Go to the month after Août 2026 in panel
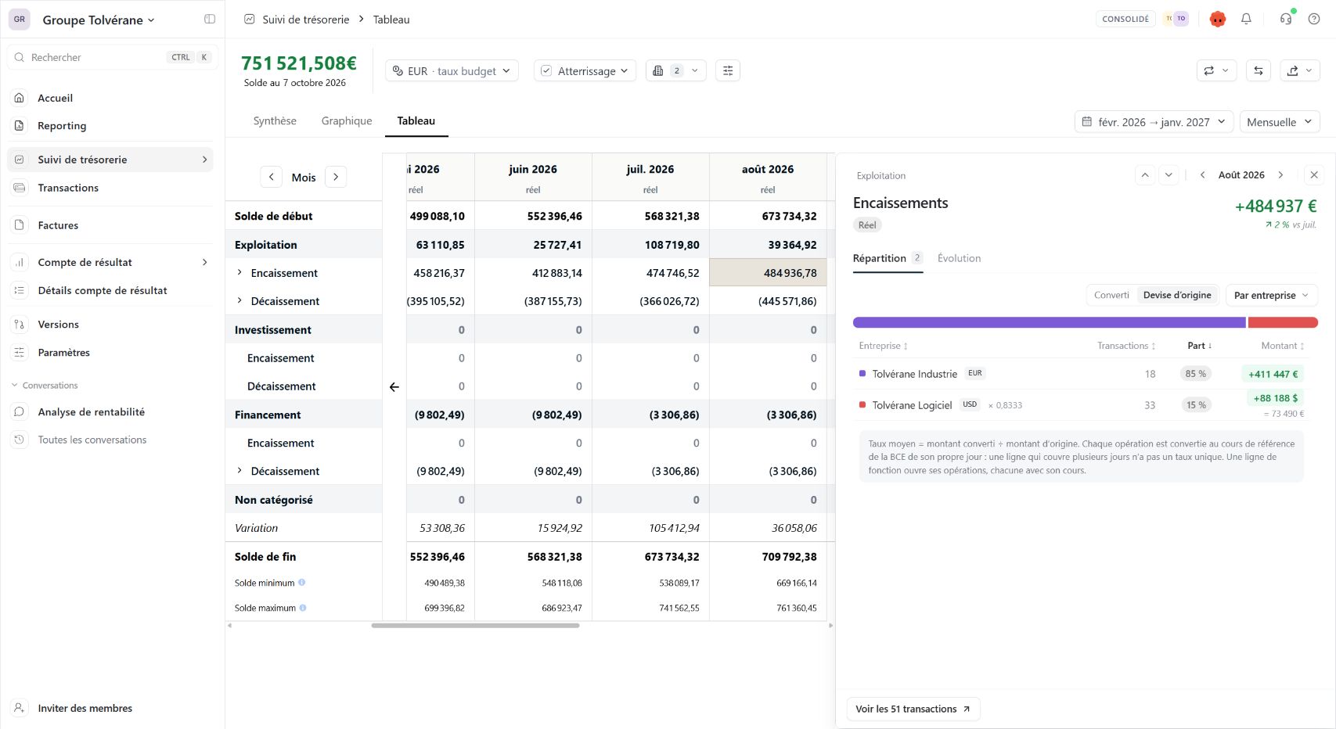The image size is (1336, 729). [1280, 175]
